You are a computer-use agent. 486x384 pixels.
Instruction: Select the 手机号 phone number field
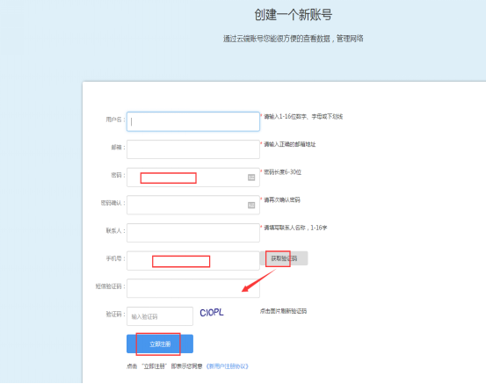click(193, 261)
